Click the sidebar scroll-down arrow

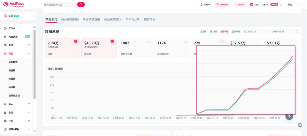(x=35, y=131)
